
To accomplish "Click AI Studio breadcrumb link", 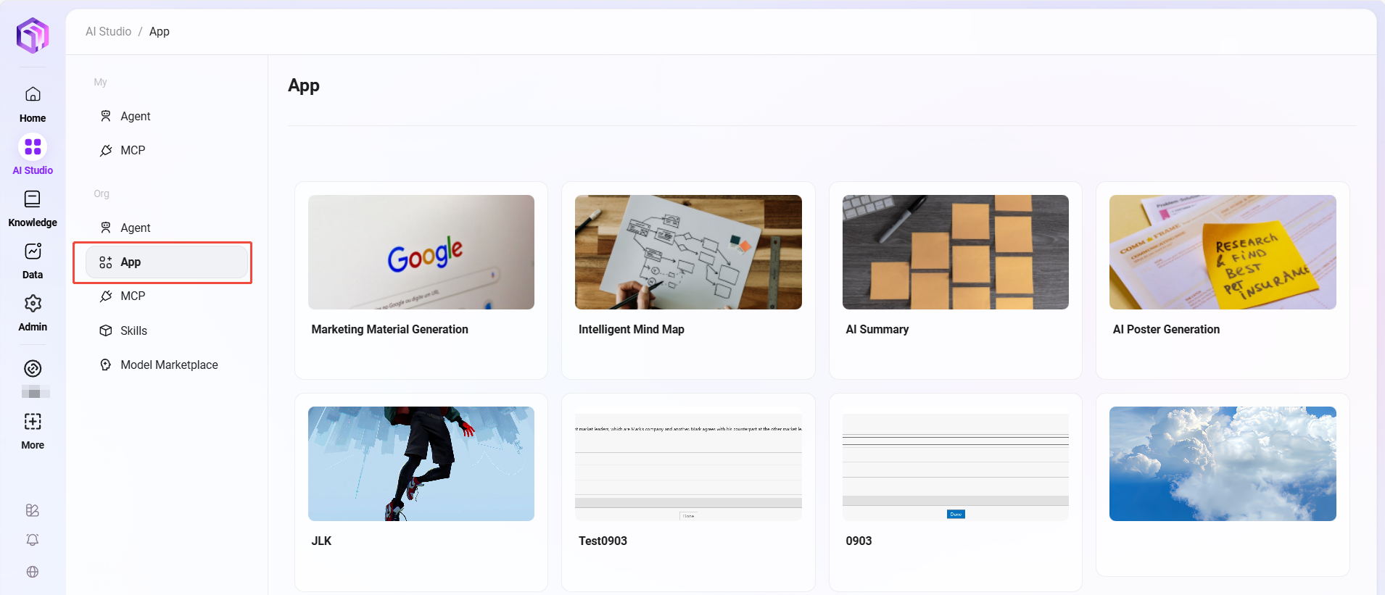I will [108, 31].
